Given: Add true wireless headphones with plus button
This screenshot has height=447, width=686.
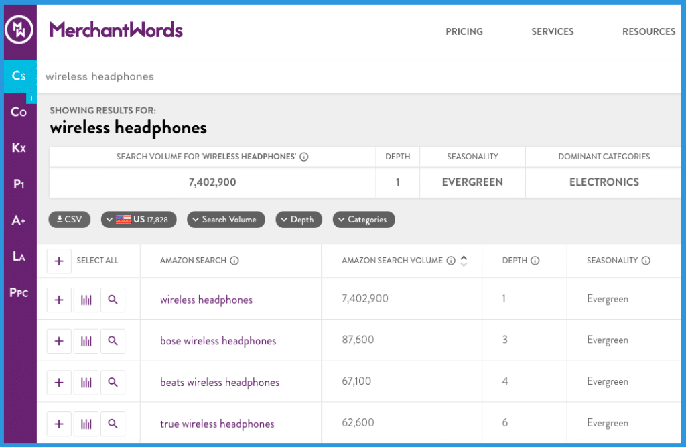Looking at the screenshot, I should (x=59, y=424).
